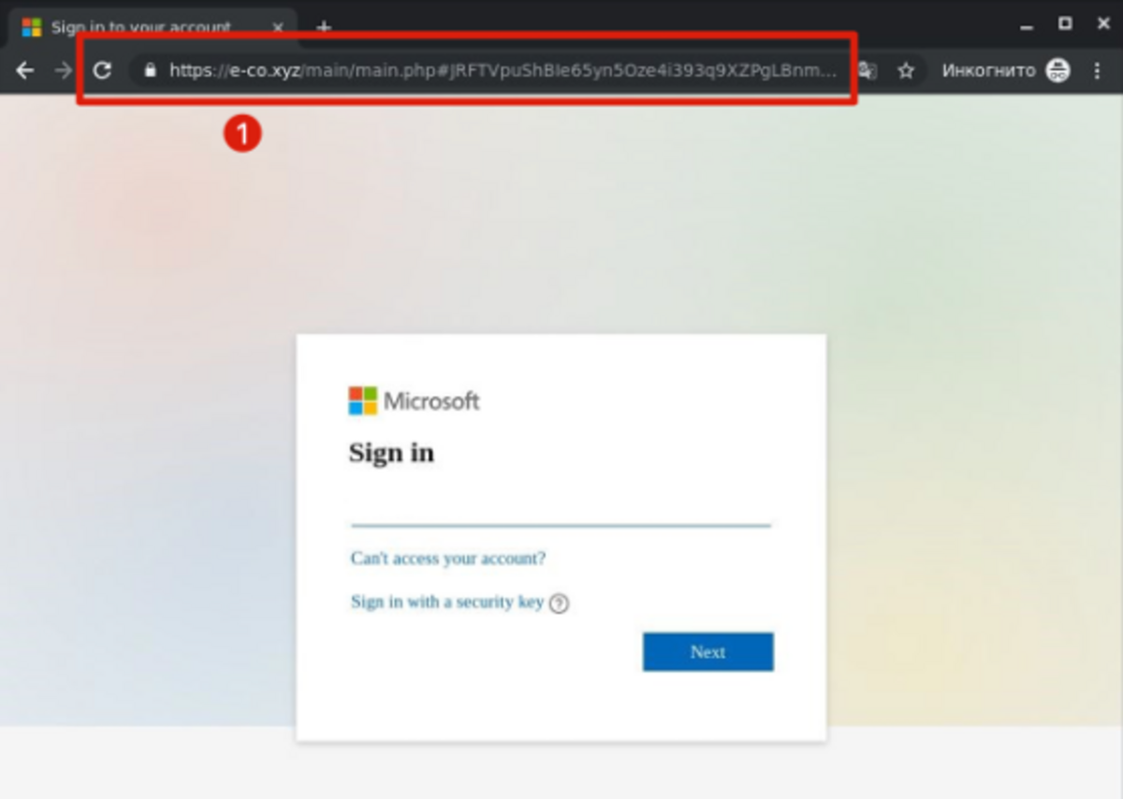Bookmark this page with the star icon
Image resolution: width=1123 pixels, height=799 pixels.
point(906,70)
